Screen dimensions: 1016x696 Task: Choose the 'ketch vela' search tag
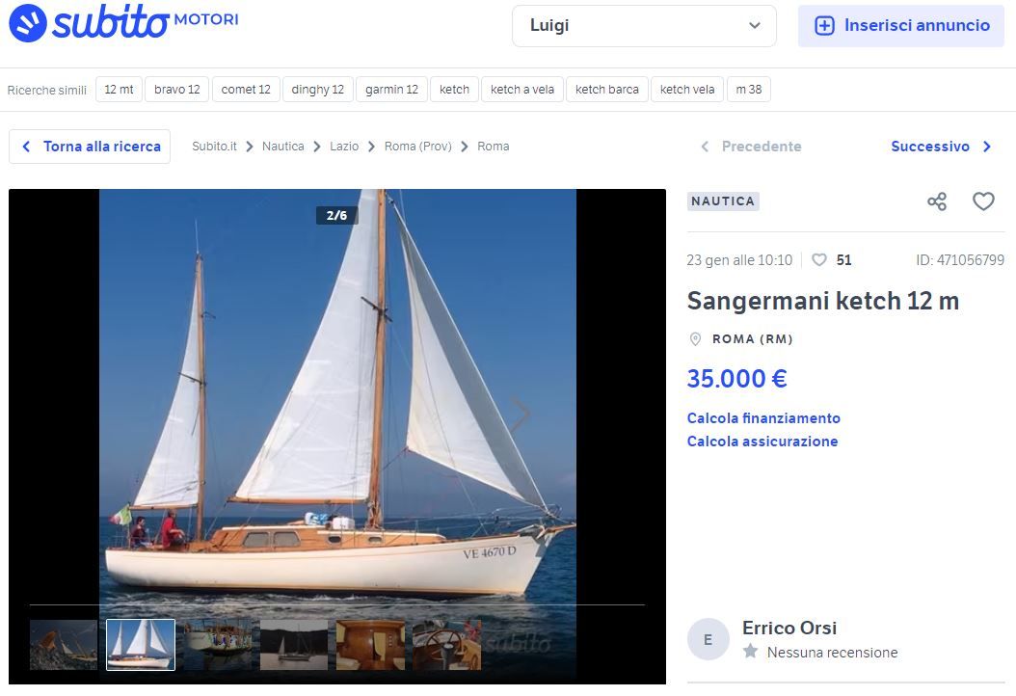pyautogui.click(x=687, y=90)
